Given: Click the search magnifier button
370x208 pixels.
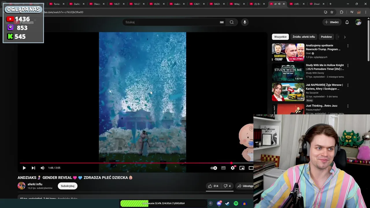Looking at the screenshot, I should pos(232,22).
